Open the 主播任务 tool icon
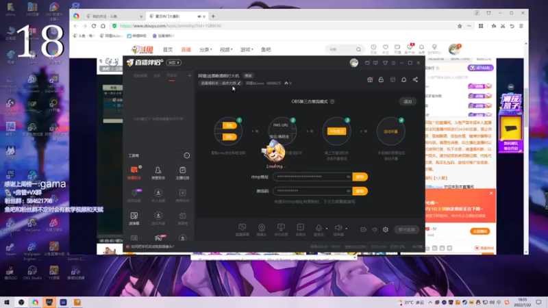548x308 pixels. click(182, 172)
